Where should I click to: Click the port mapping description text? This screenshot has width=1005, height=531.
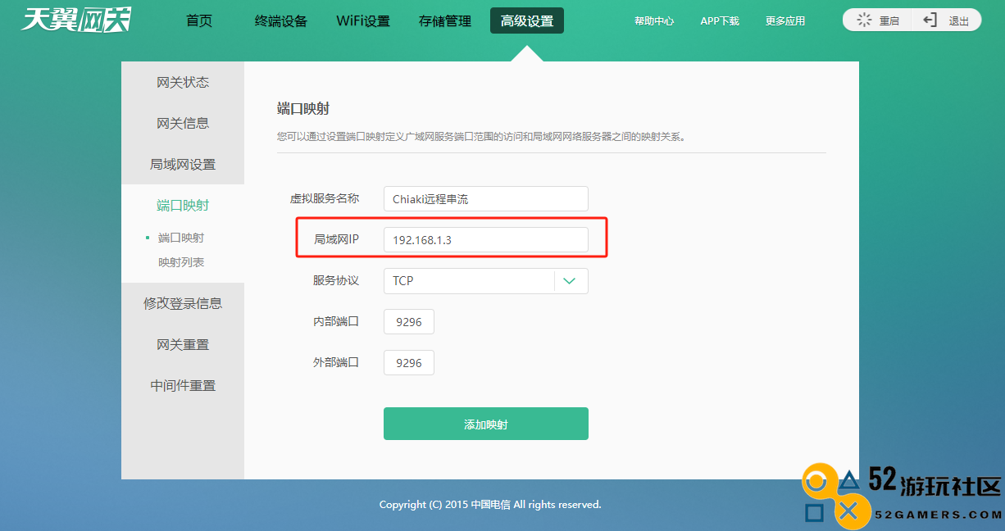[482, 137]
